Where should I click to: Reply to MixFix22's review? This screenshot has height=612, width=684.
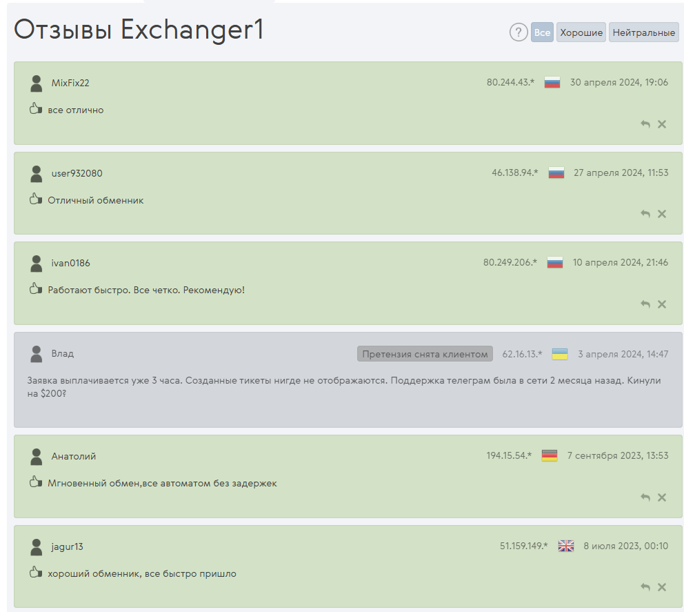(x=645, y=124)
